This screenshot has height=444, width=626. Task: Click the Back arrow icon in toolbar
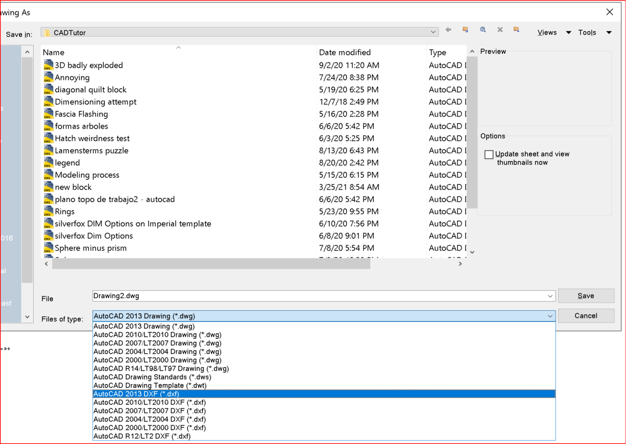click(x=448, y=30)
